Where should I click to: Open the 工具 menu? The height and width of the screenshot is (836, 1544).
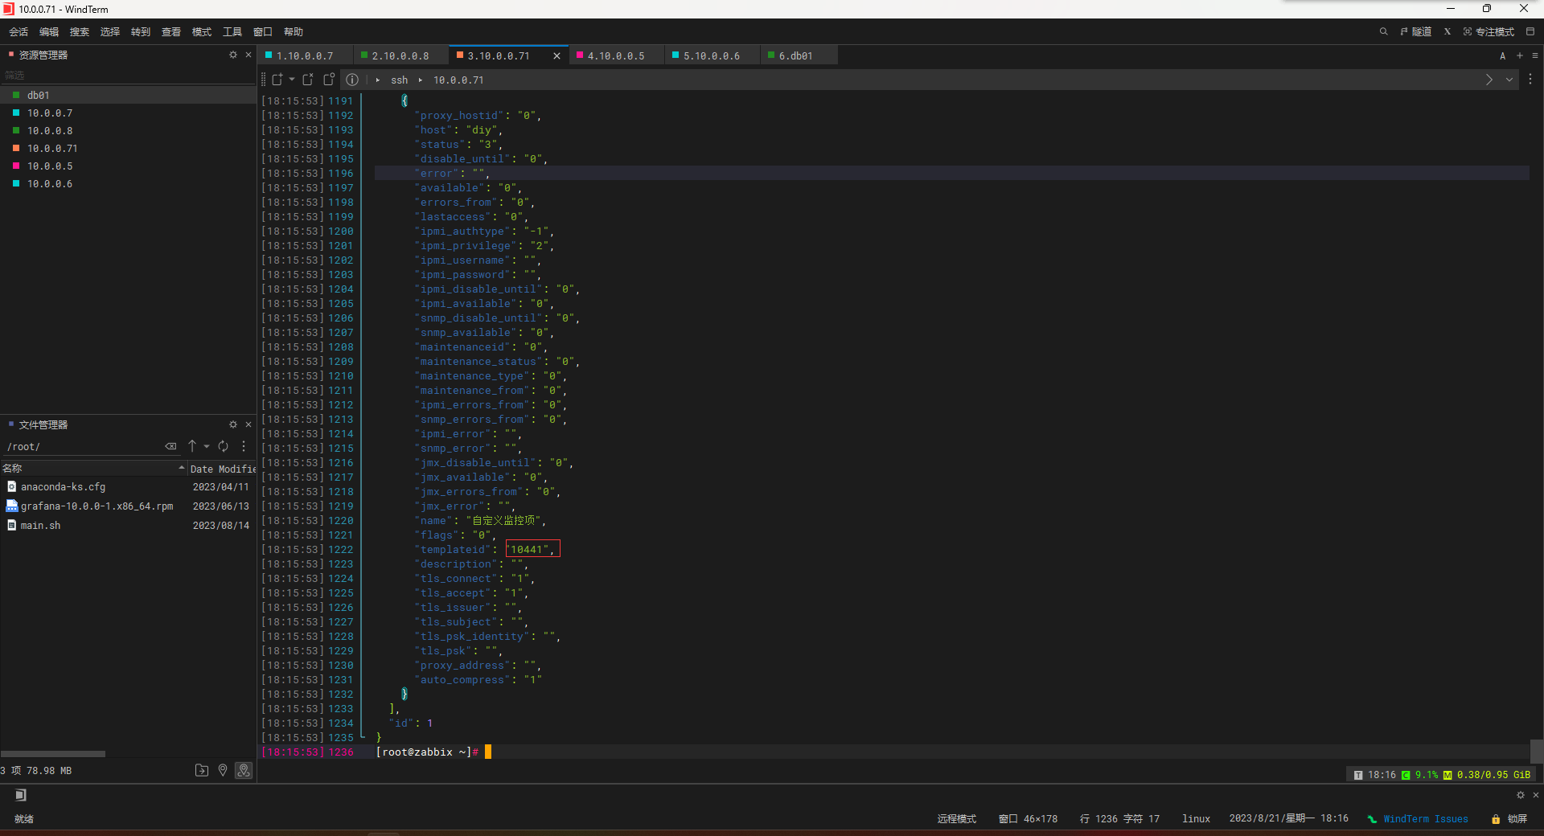tap(232, 32)
